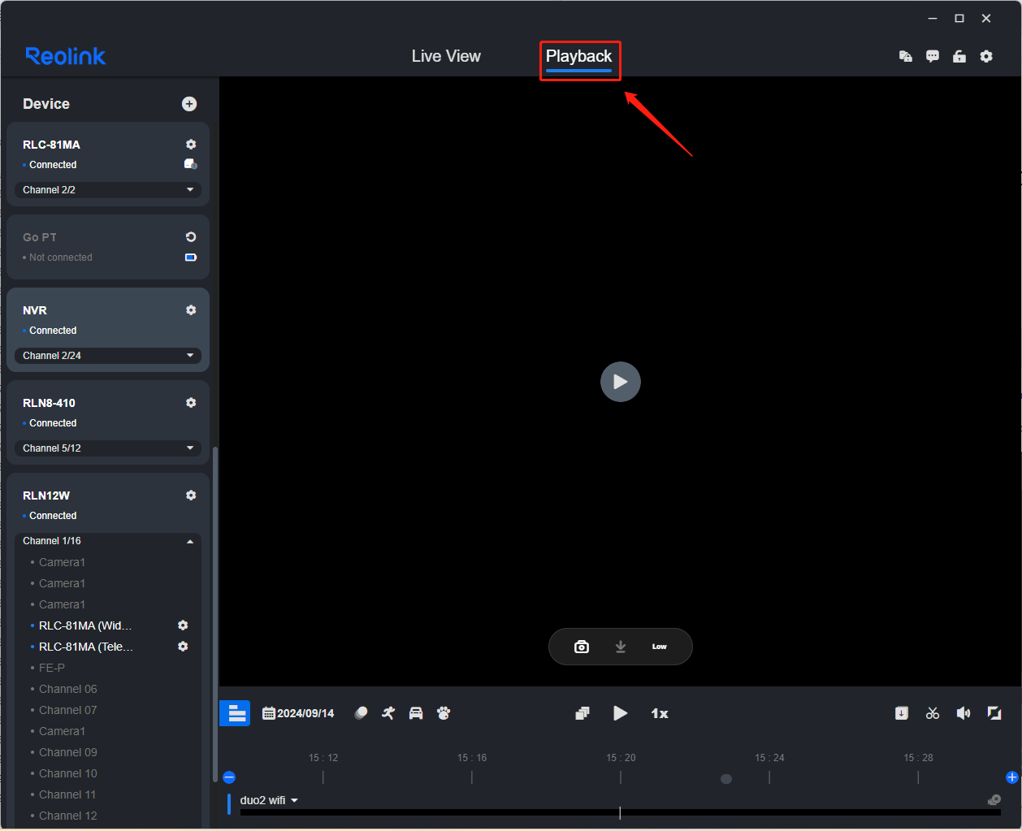
Task: Switch playback to fullscreen view
Action: click(994, 713)
